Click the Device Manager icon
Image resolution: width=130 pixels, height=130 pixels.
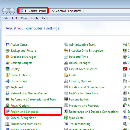point(66,63)
